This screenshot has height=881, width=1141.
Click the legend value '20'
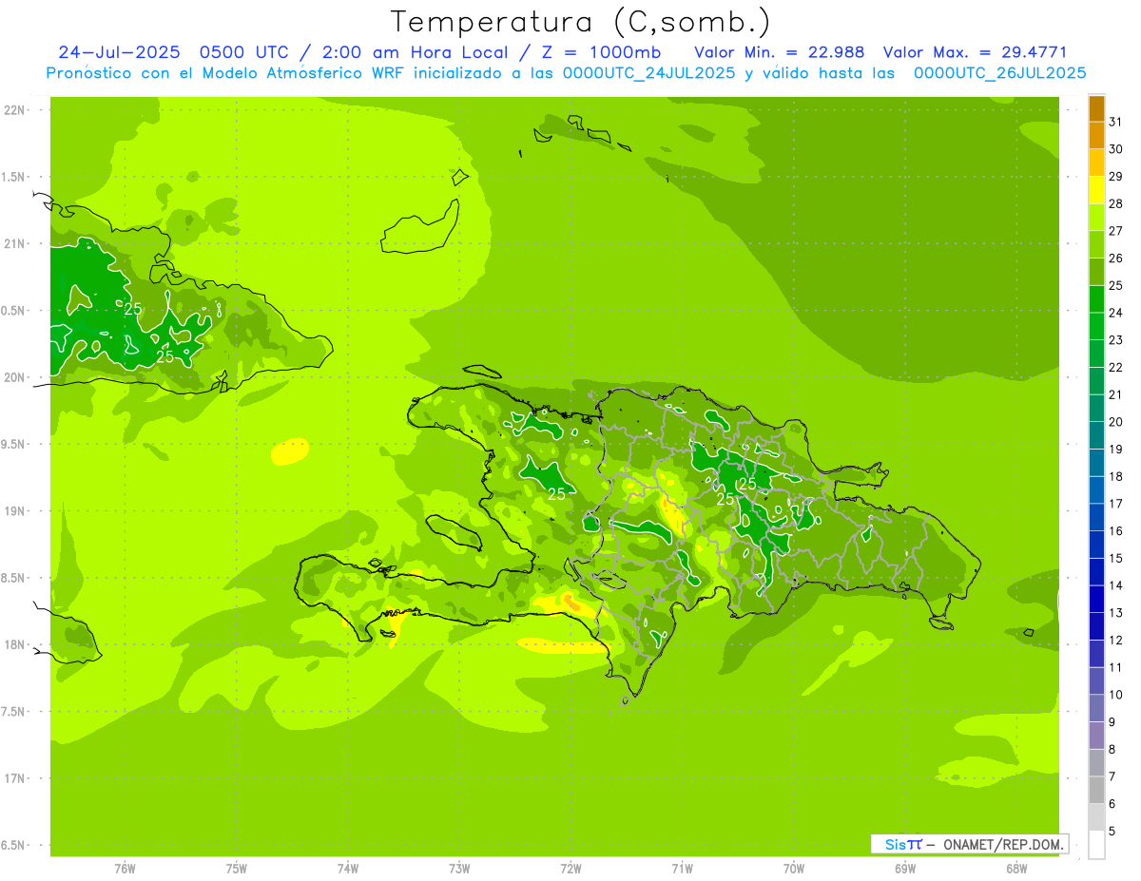tap(1116, 422)
